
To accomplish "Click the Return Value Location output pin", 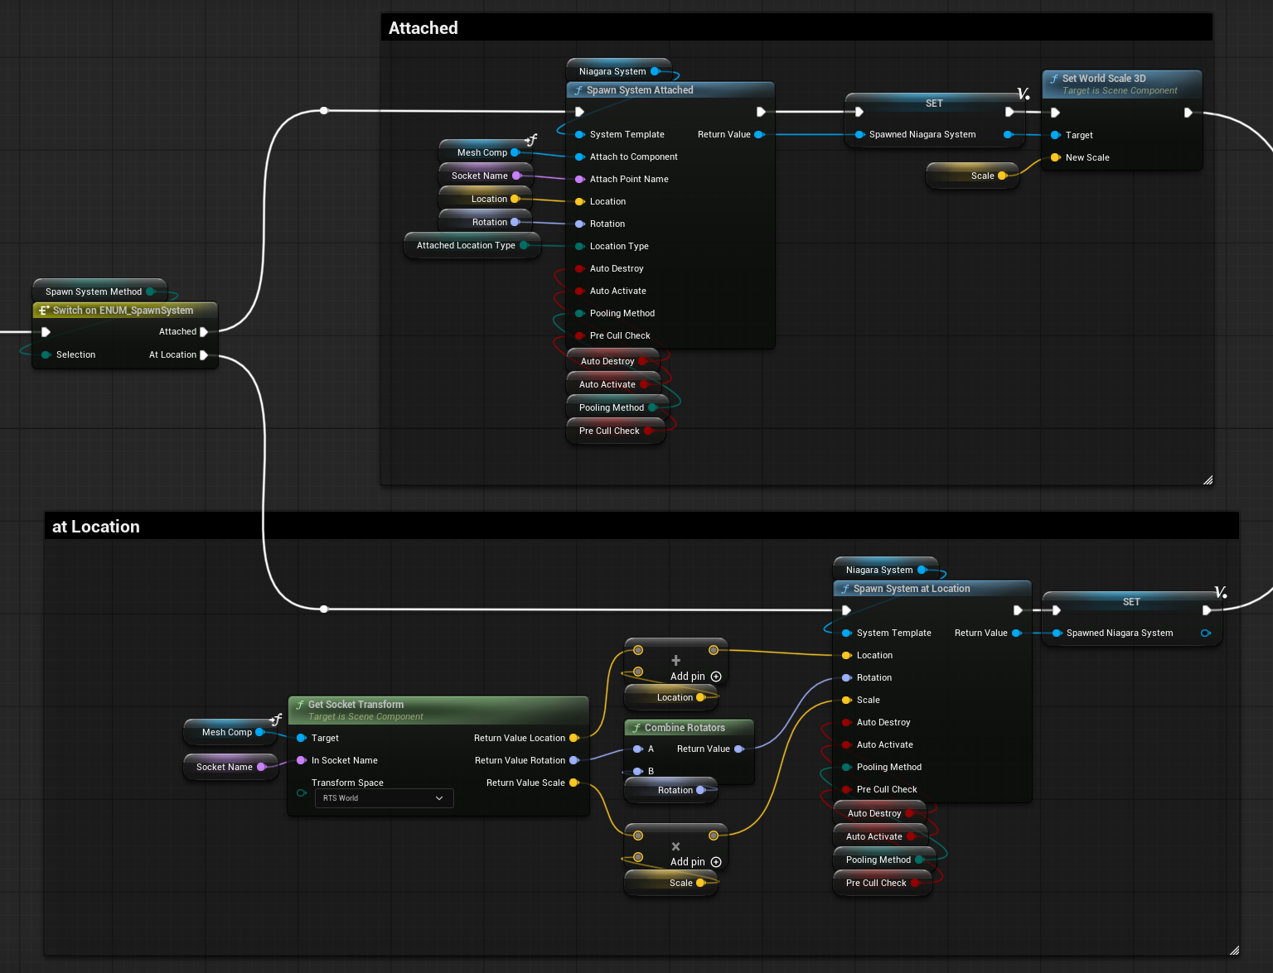I will tap(574, 738).
